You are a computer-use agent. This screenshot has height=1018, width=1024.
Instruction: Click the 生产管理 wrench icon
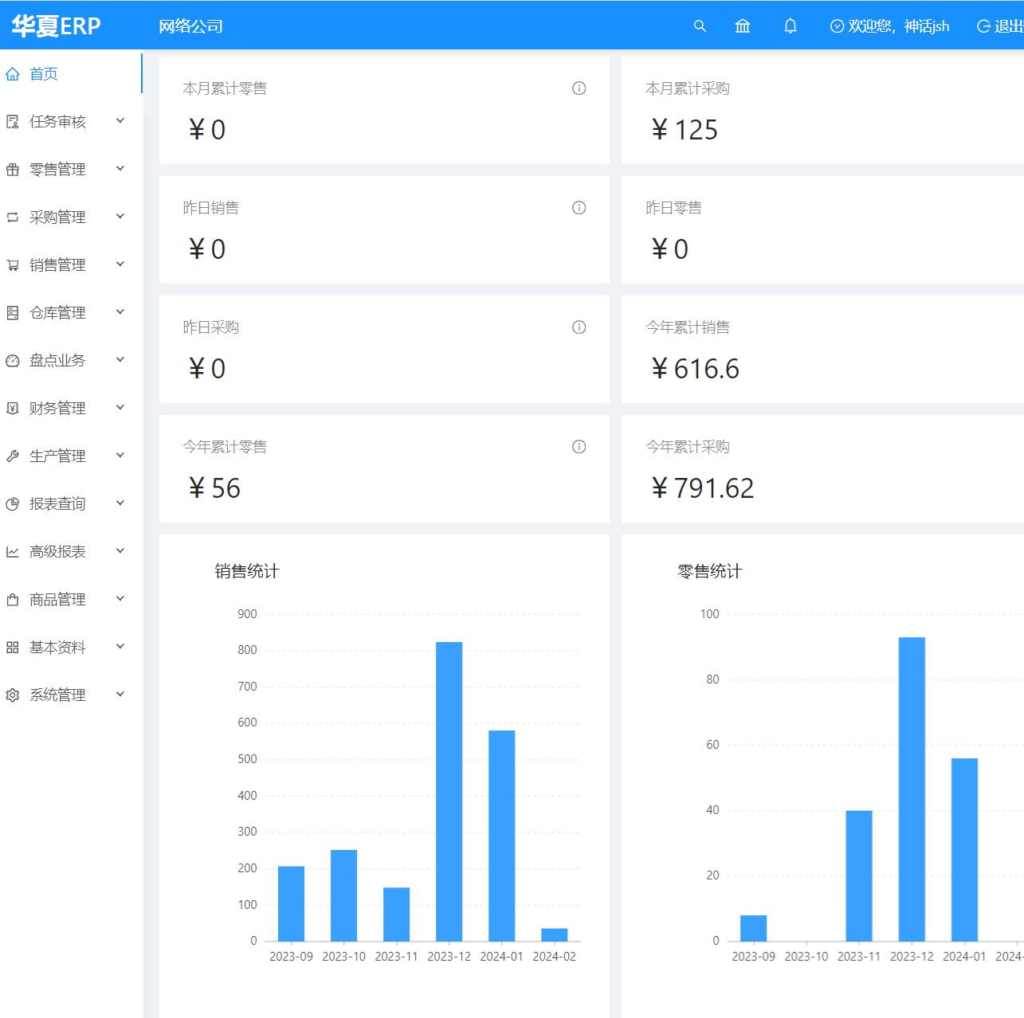(13, 456)
